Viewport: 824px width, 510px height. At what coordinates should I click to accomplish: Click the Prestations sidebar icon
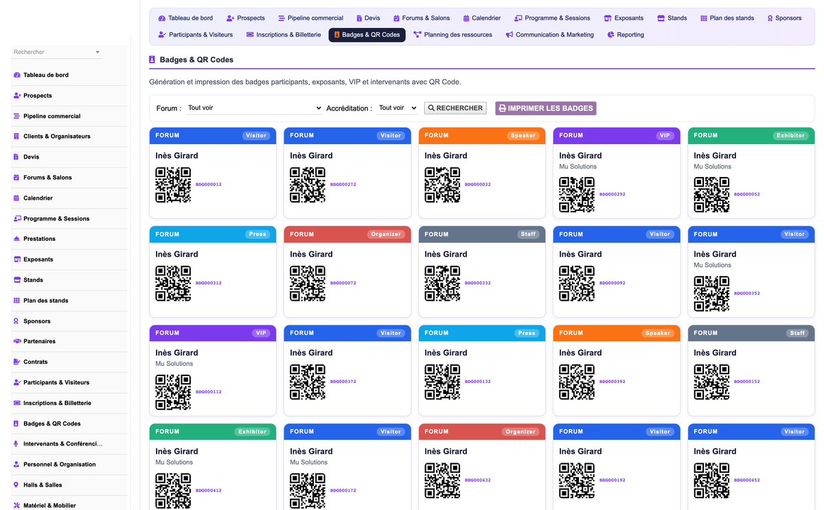17,239
